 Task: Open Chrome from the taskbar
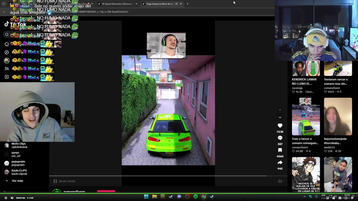click(204, 197)
